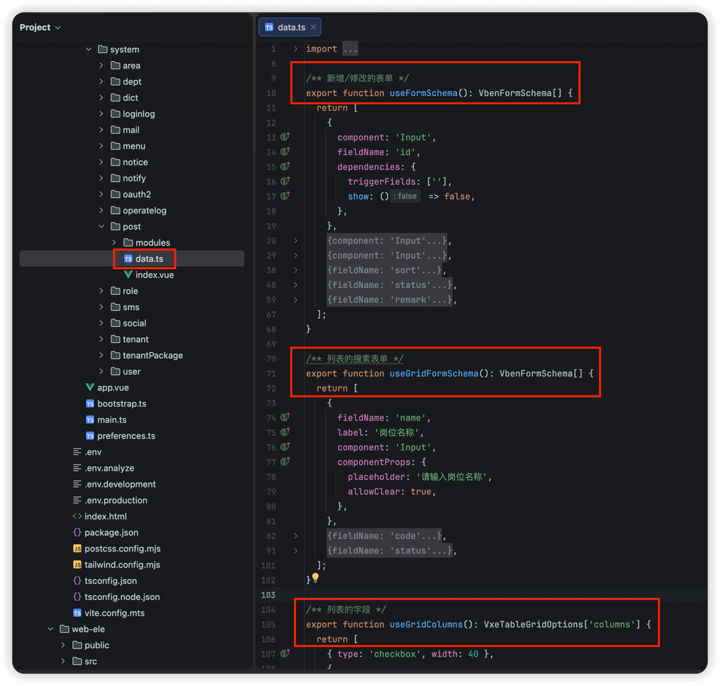This screenshot has height=686, width=720.
Task: Expand the modules folder
Action: [x=114, y=242]
